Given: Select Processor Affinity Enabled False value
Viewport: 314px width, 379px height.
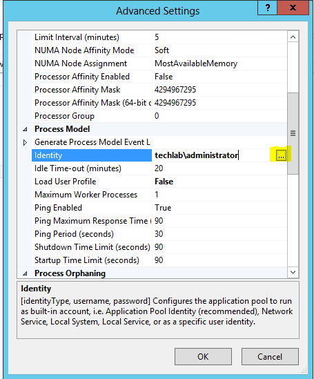Looking at the screenshot, I should point(164,77).
